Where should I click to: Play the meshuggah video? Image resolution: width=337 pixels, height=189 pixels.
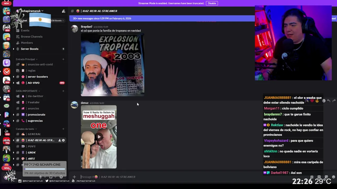pos(99,137)
